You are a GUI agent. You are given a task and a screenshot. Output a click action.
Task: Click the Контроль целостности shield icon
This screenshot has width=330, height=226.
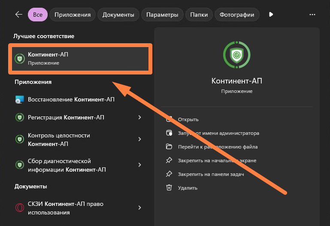coord(19,140)
